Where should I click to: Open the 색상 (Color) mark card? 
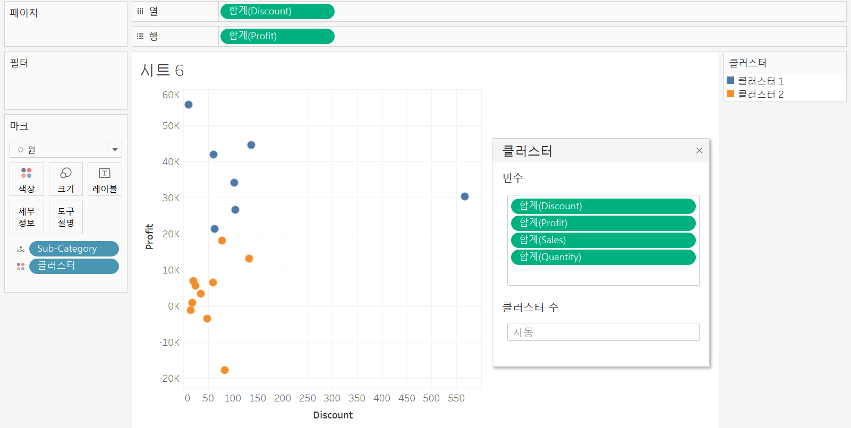(27, 179)
